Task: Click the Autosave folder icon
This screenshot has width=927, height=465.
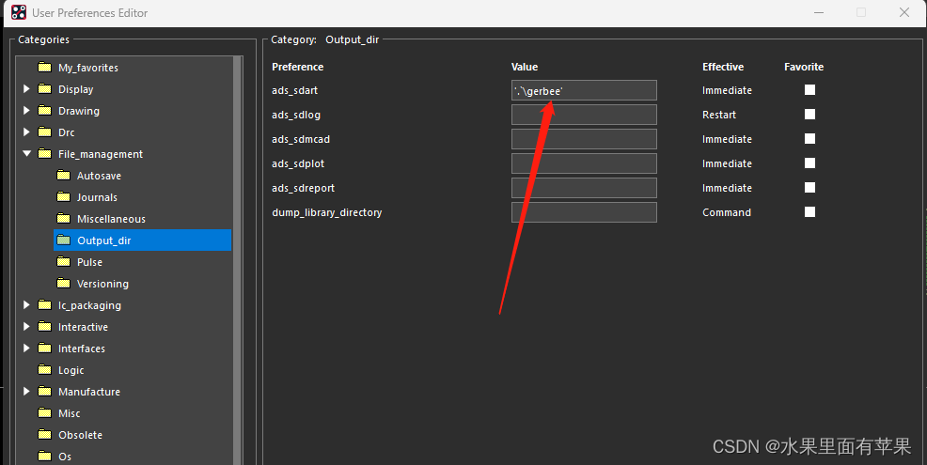Action: [63, 176]
